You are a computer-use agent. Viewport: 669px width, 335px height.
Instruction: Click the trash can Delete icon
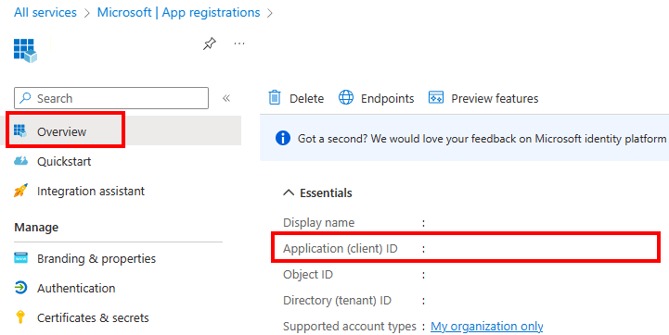275,98
